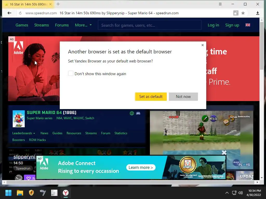The height and width of the screenshot is (199, 266).
Task: Click the scroll right arrow
Action: click(257, 182)
